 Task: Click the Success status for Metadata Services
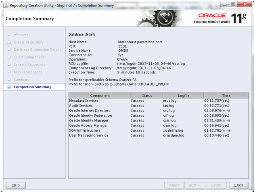click(x=138, y=101)
